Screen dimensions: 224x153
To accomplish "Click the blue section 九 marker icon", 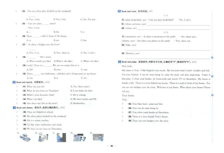I will coord(119,11).
